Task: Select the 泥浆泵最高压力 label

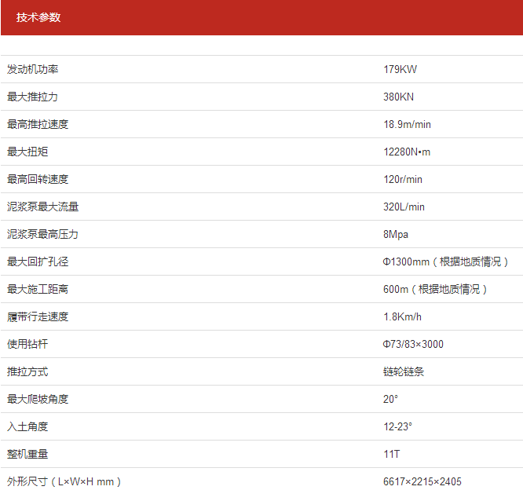Action: click(43, 234)
